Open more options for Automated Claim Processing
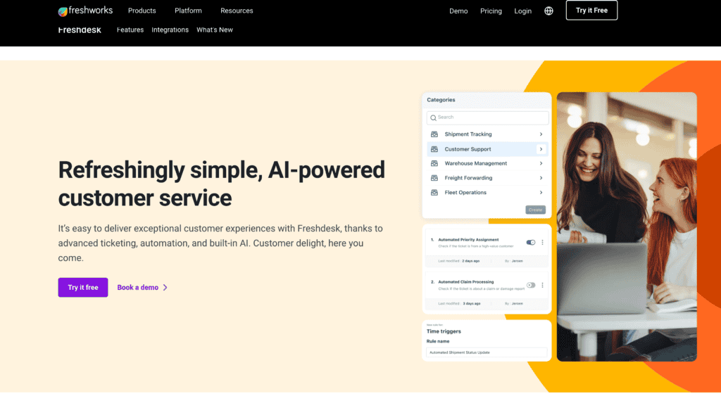 [543, 285]
